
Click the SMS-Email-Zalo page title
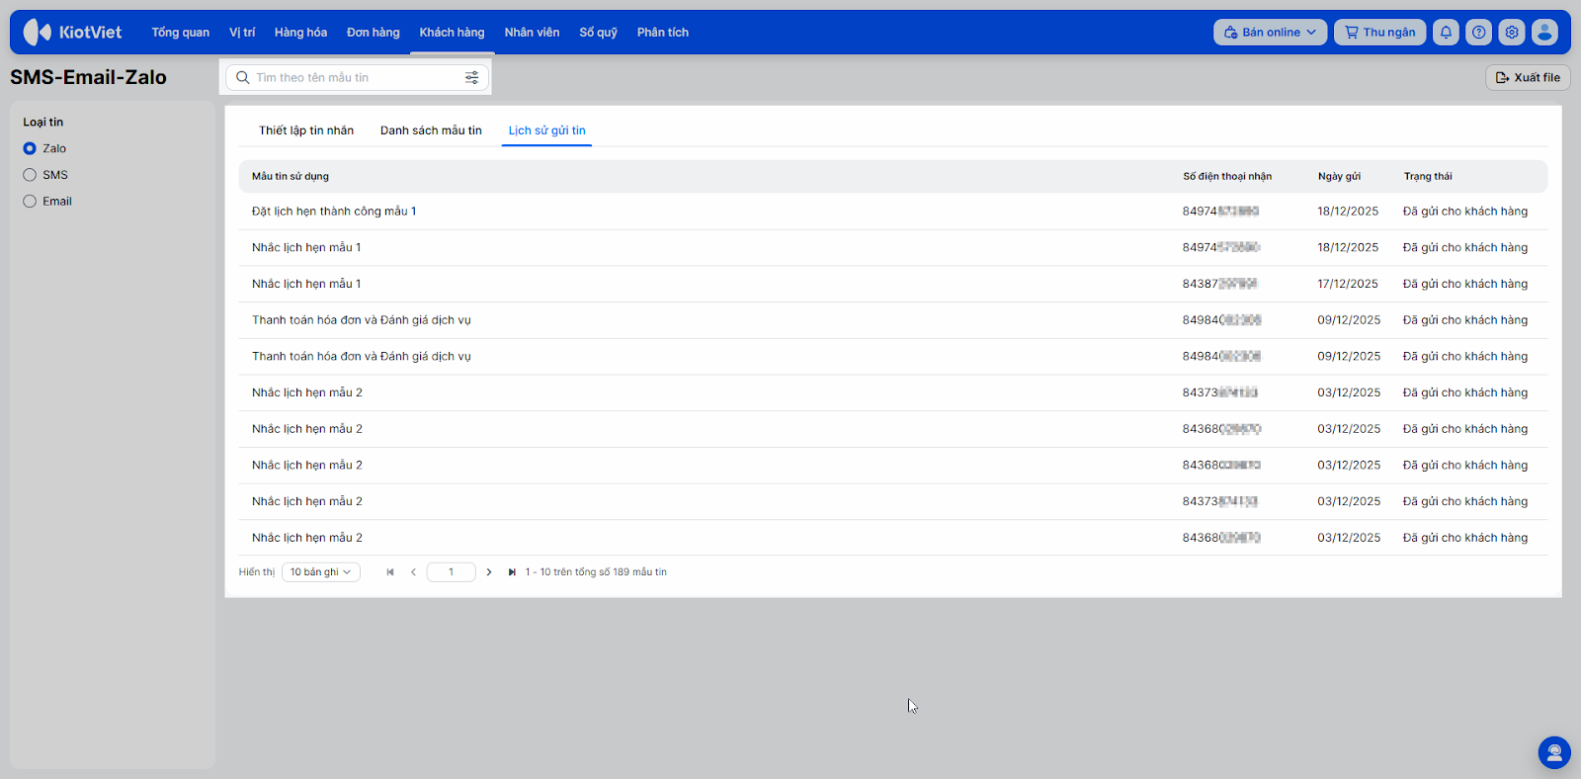pos(89,77)
